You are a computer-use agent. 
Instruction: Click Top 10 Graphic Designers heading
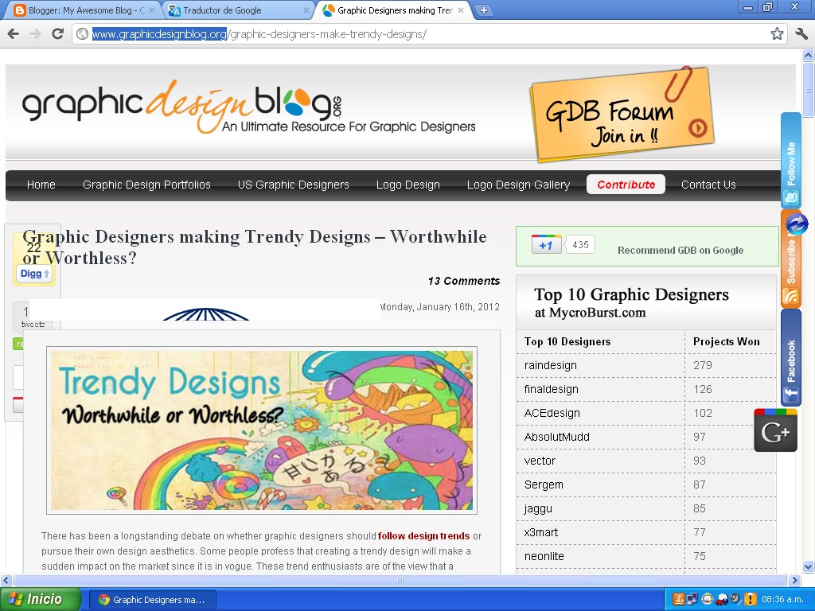[x=631, y=294]
